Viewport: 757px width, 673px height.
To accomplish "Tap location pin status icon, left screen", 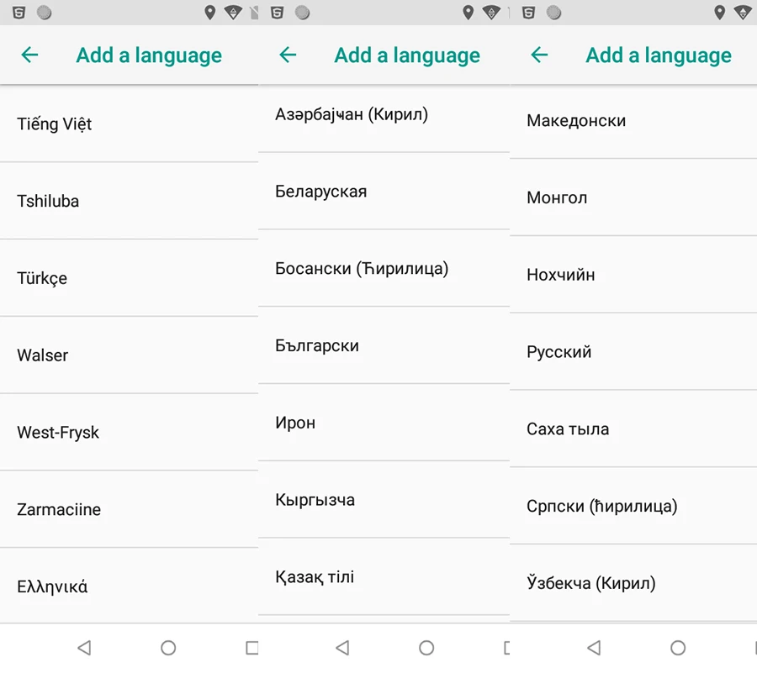I will [x=209, y=13].
